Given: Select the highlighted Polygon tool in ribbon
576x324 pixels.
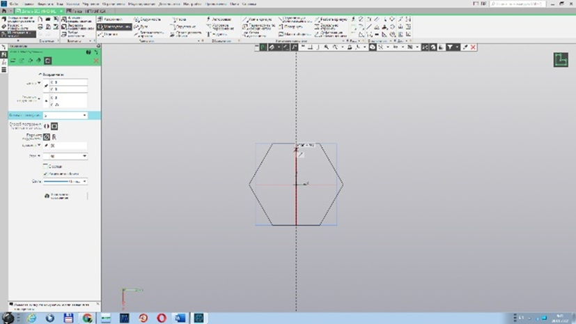Looking at the screenshot, I should pos(114,26).
